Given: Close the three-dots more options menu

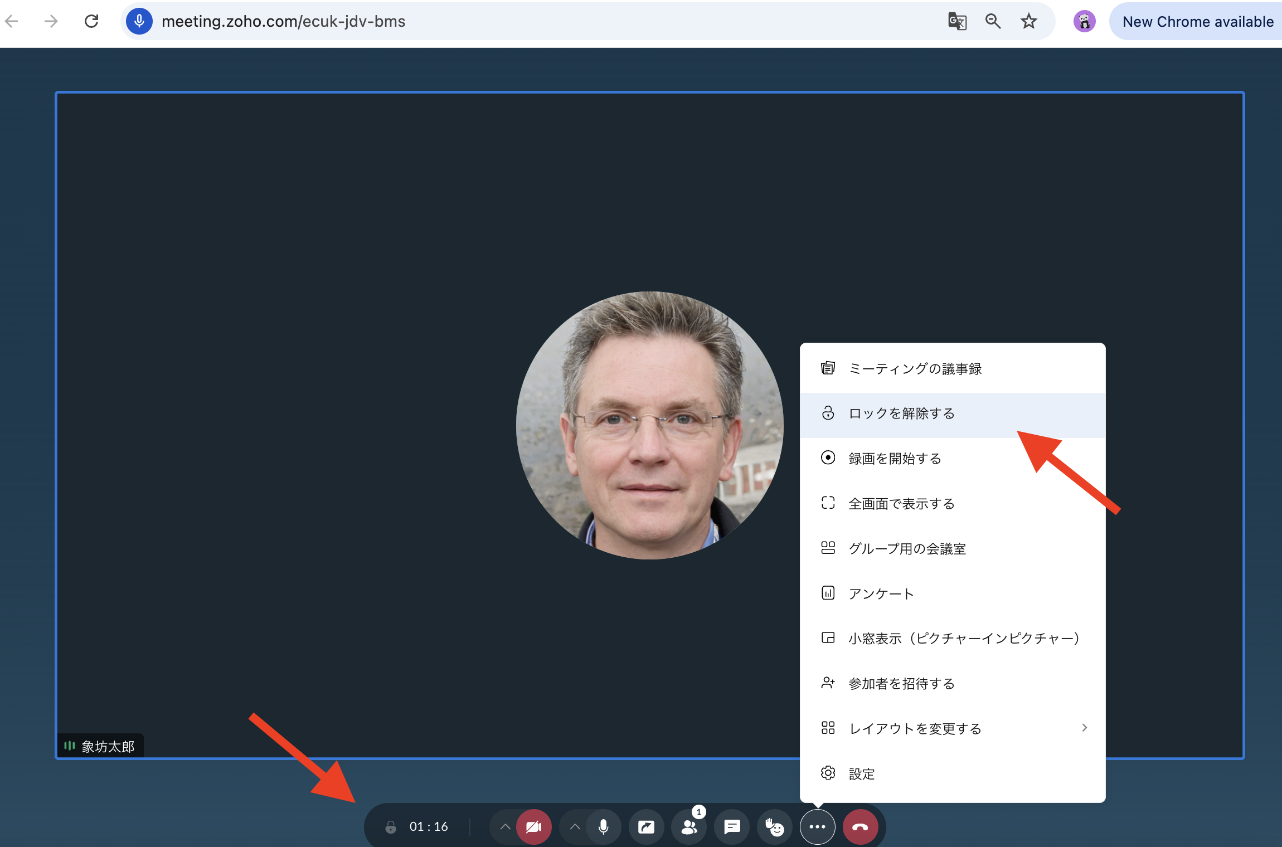Looking at the screenshot, I should pyautogui.click(x=817, y=827).
